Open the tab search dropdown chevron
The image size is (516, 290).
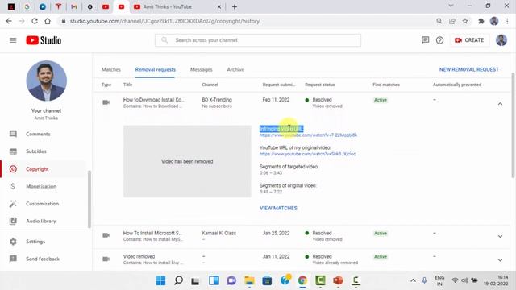click(x=451, y=6)
